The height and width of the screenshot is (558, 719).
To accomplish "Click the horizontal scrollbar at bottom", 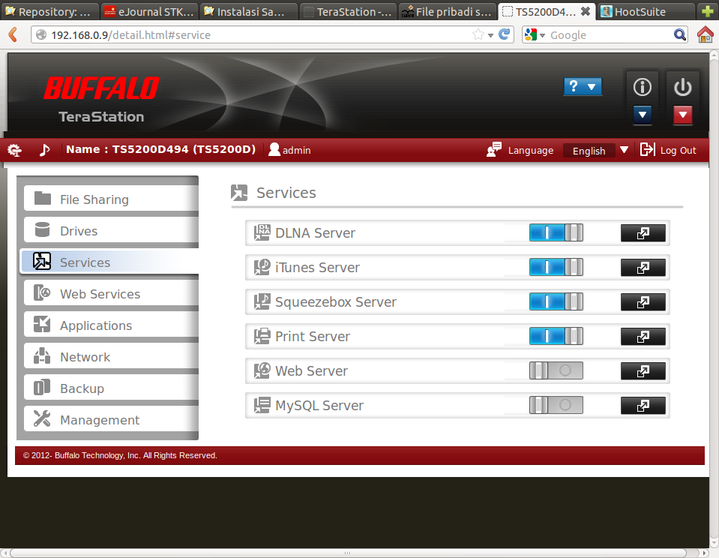I will 347,553.
